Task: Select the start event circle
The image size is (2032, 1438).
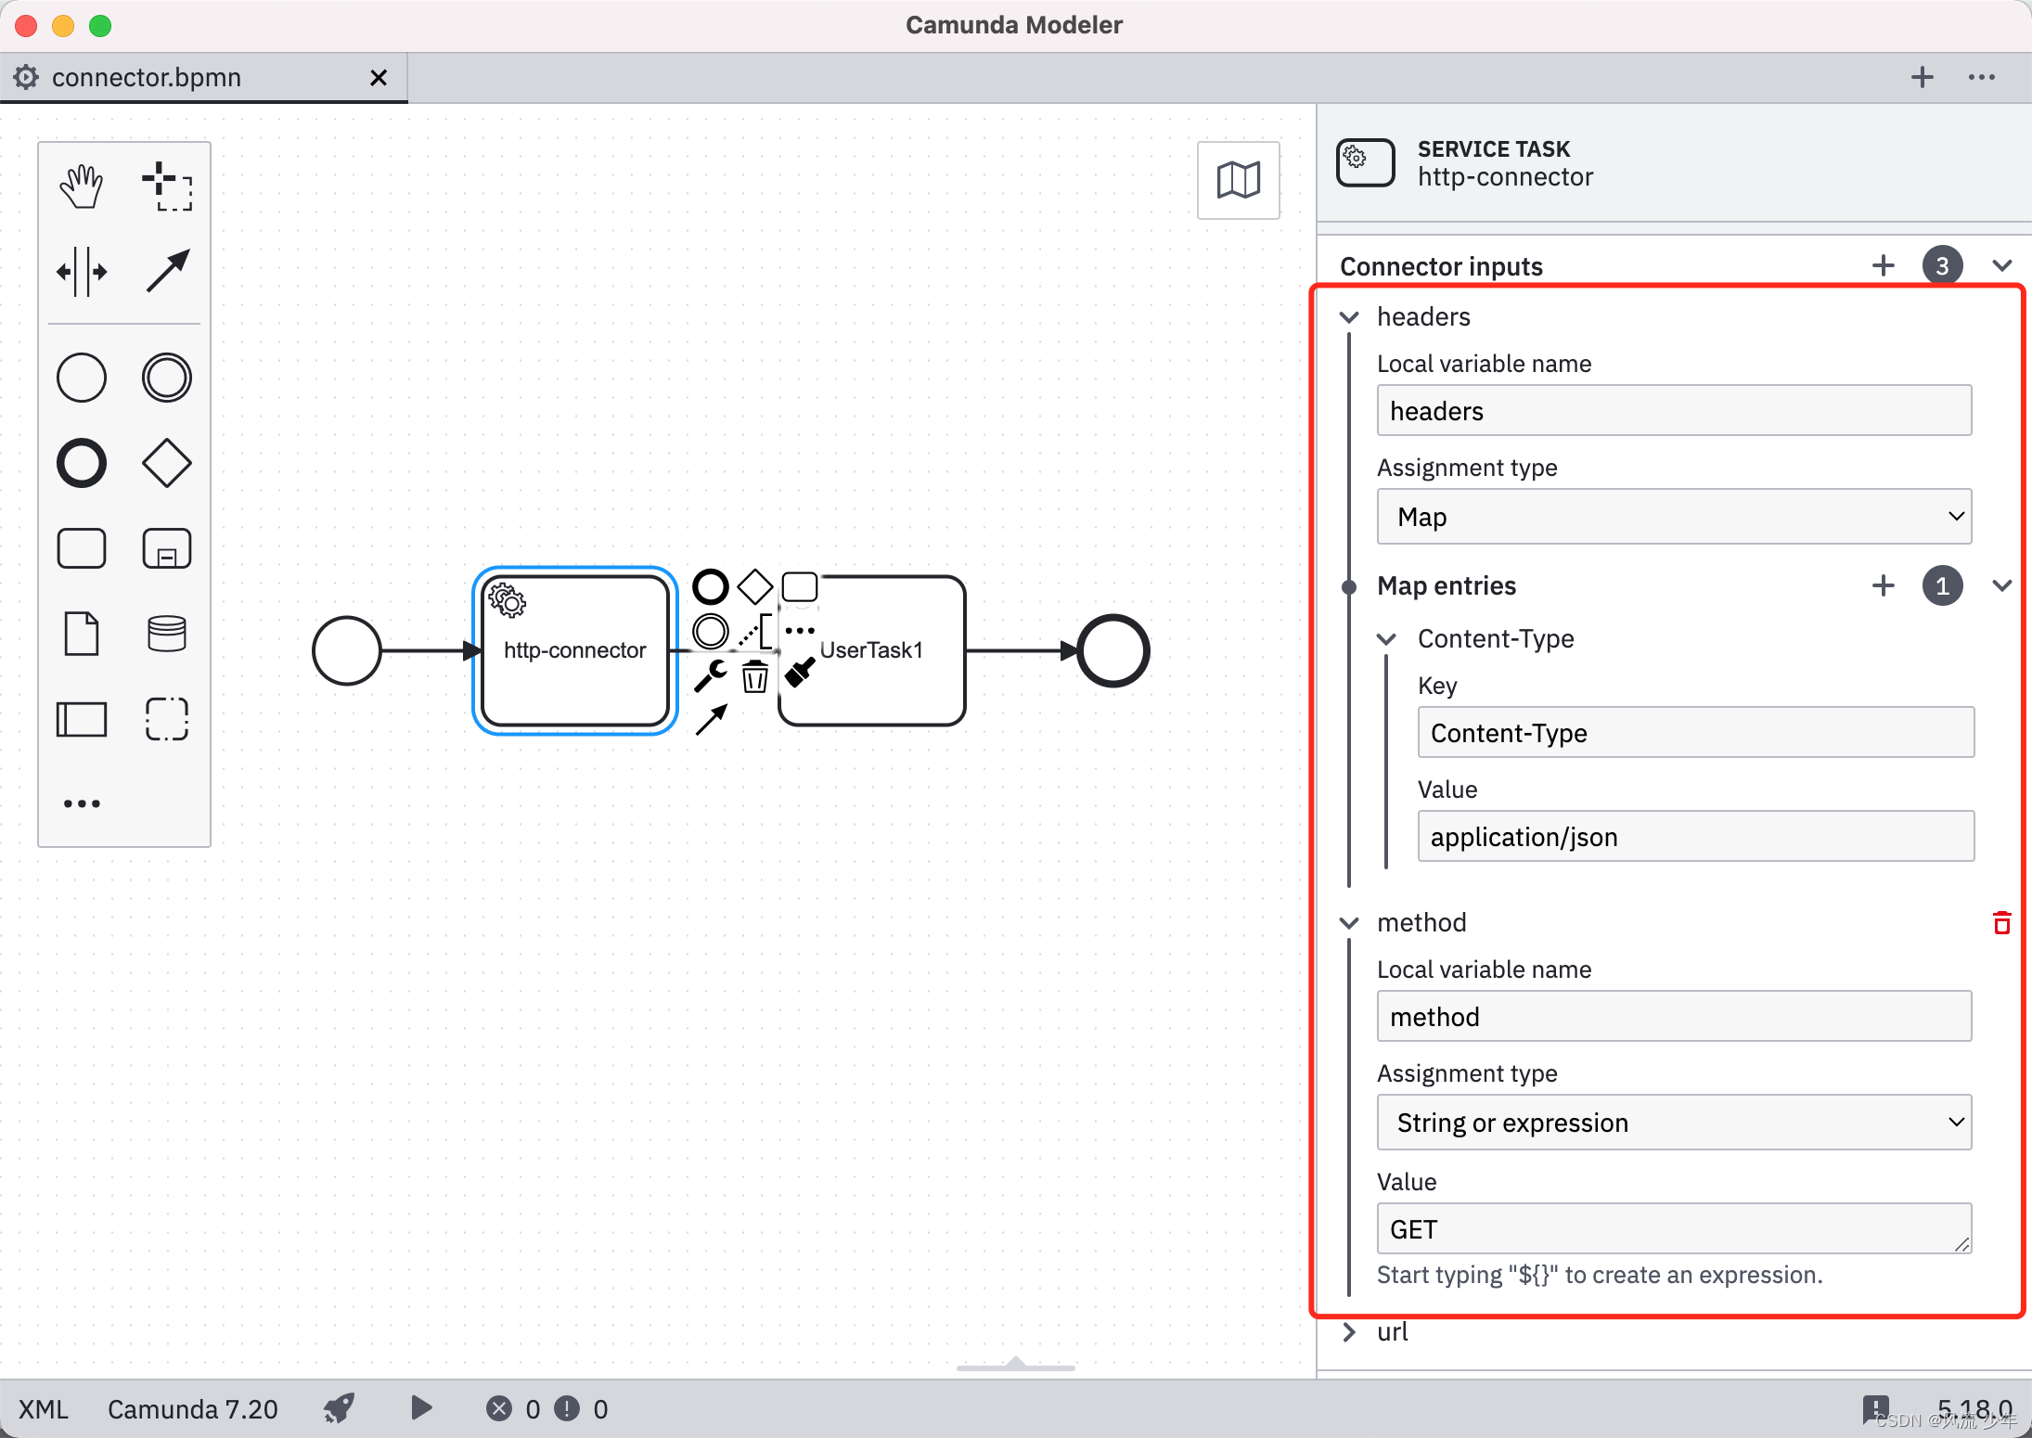Action: click(x=347, y=650)
